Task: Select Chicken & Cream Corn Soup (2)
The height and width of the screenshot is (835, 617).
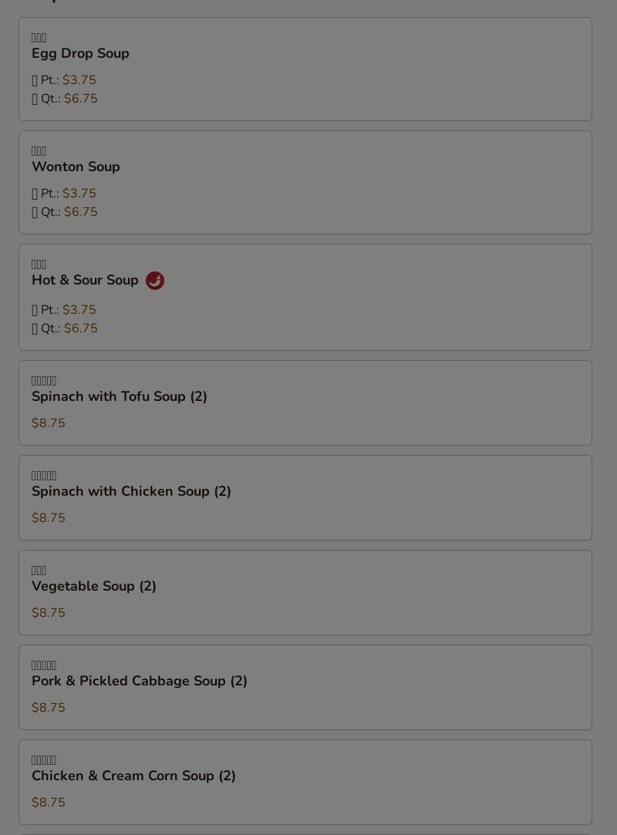Action: pos(305,782)
